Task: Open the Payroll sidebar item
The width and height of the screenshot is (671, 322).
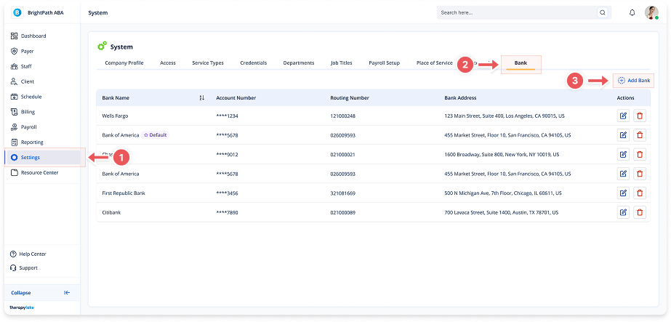Action: point(28,126)
